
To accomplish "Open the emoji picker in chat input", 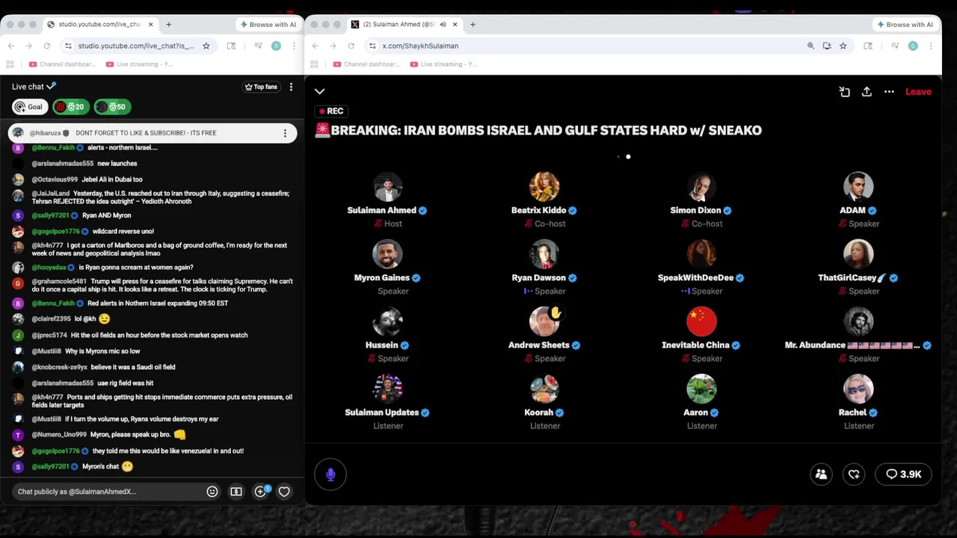I will tap(212, 492).
